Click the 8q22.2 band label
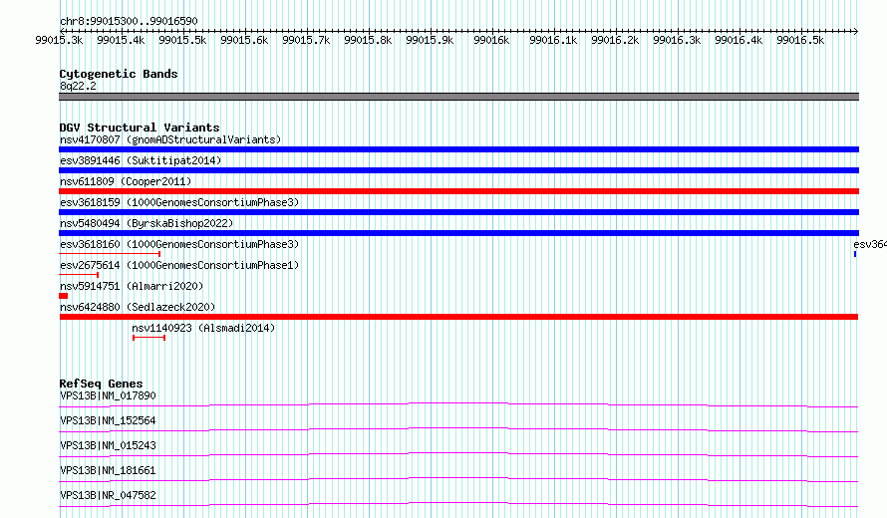Screen dimensions: 887x518 [78, 86]
